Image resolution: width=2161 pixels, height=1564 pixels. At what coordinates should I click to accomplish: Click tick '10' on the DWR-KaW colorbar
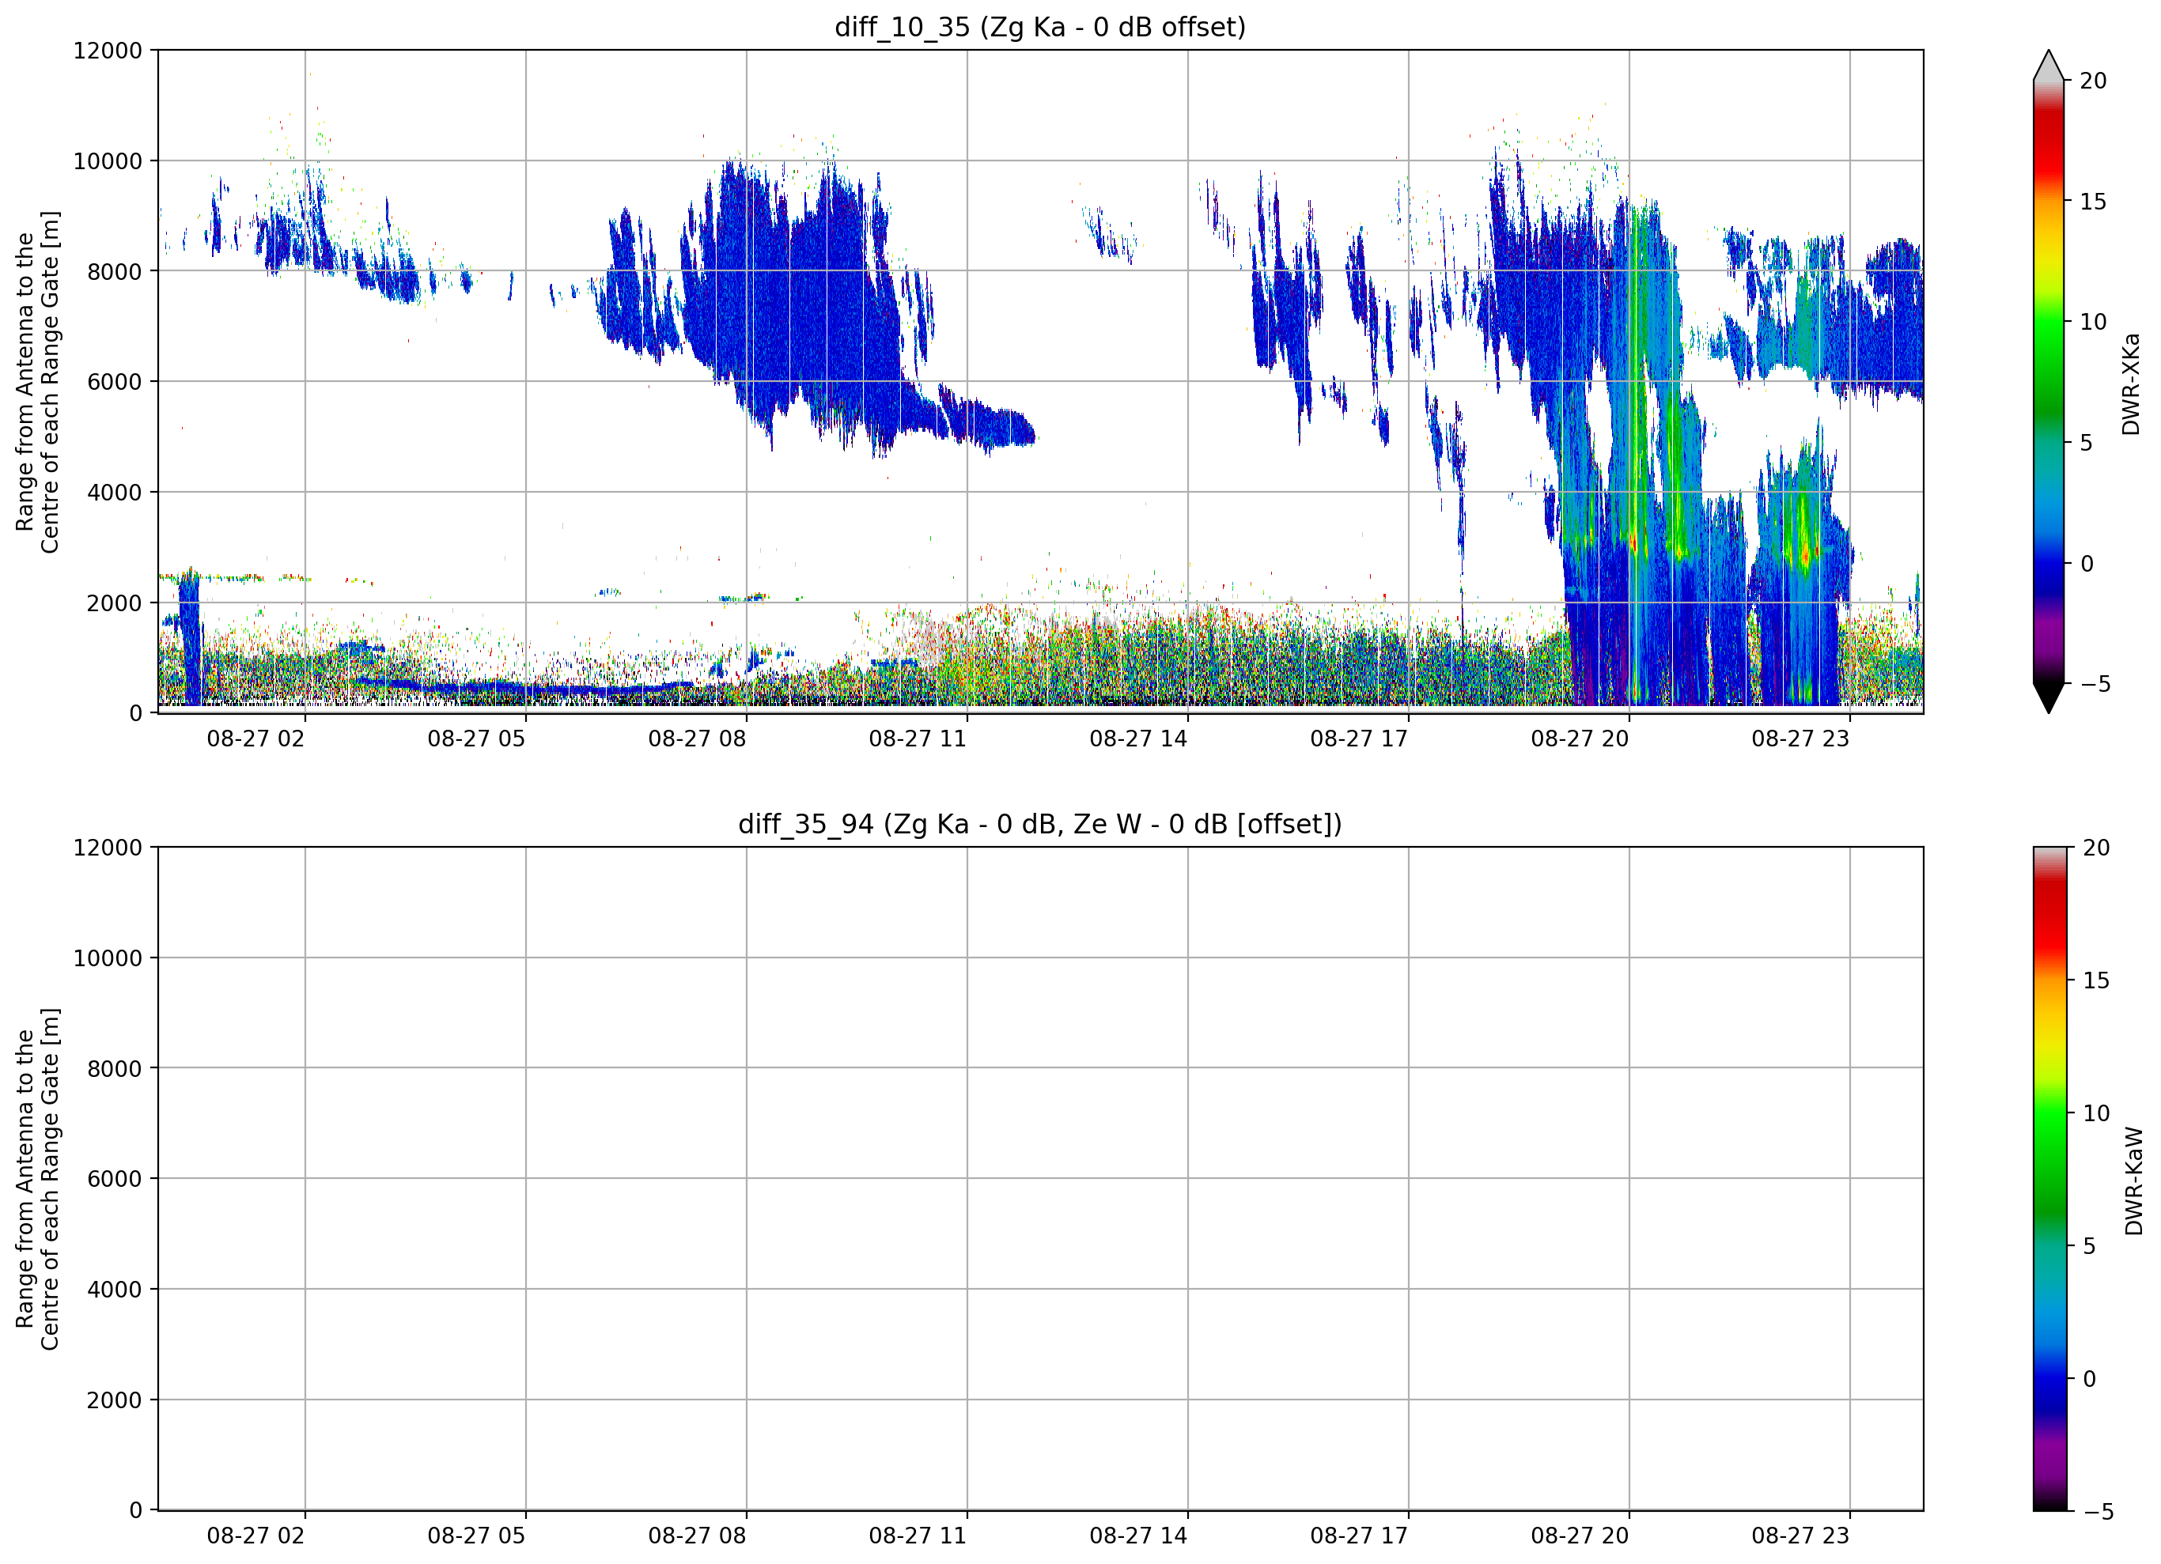tap(2097, 1113)
